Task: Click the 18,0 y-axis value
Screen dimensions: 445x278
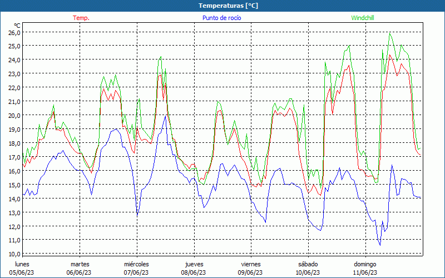Action: [x=14, y=143]
